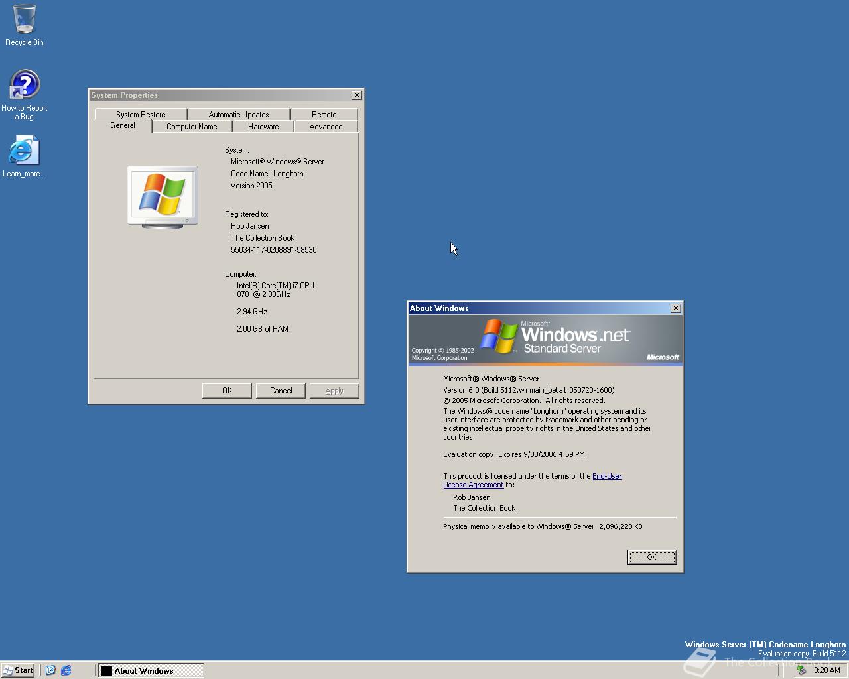This screenshot has width=849, height=679.
Task: Close the System Properties window
Action: click(x=356, y=95)
